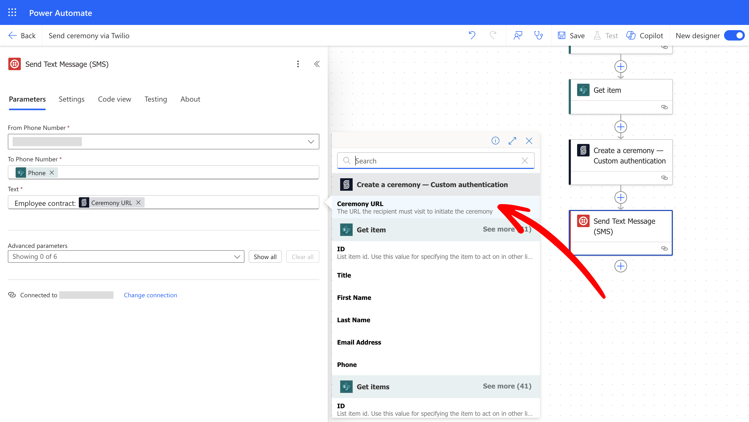Toggle the New designer switch
The image size is (749, 422).
pyautogui.click(x=734, y=35)
